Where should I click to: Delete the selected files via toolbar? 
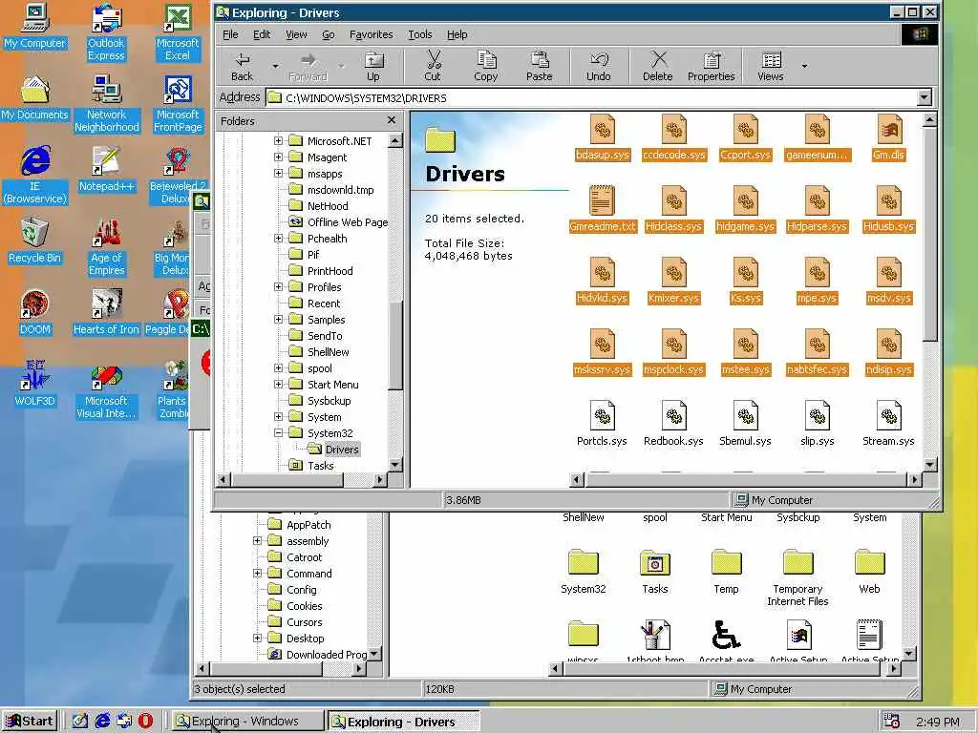click(x=657, y=67)
